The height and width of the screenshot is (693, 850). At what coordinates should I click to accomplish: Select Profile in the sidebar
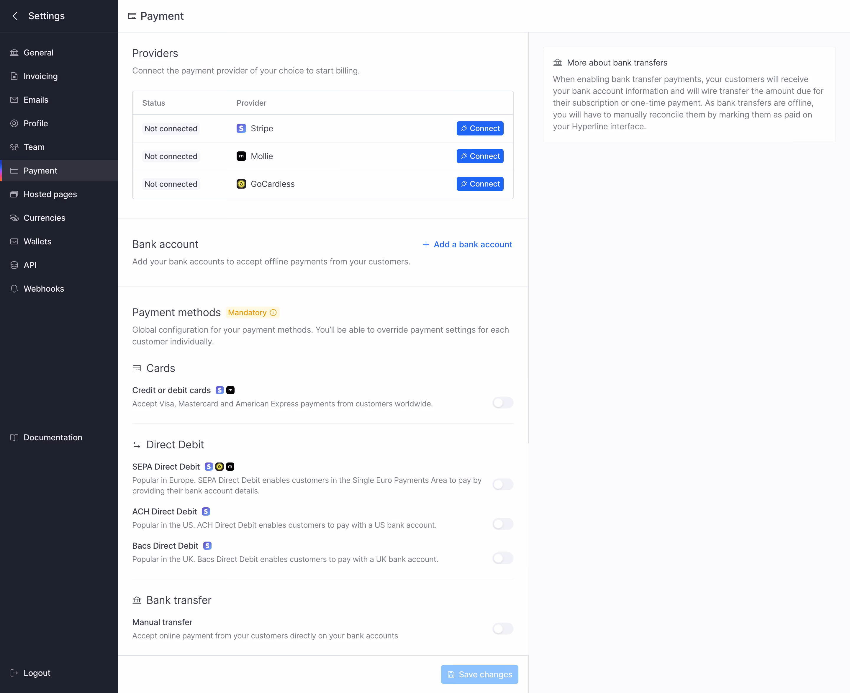(x=59, y=123)
